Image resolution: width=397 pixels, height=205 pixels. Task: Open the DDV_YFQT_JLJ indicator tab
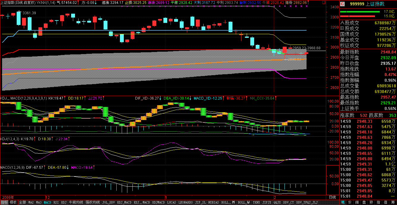click(x=307, y=202)
